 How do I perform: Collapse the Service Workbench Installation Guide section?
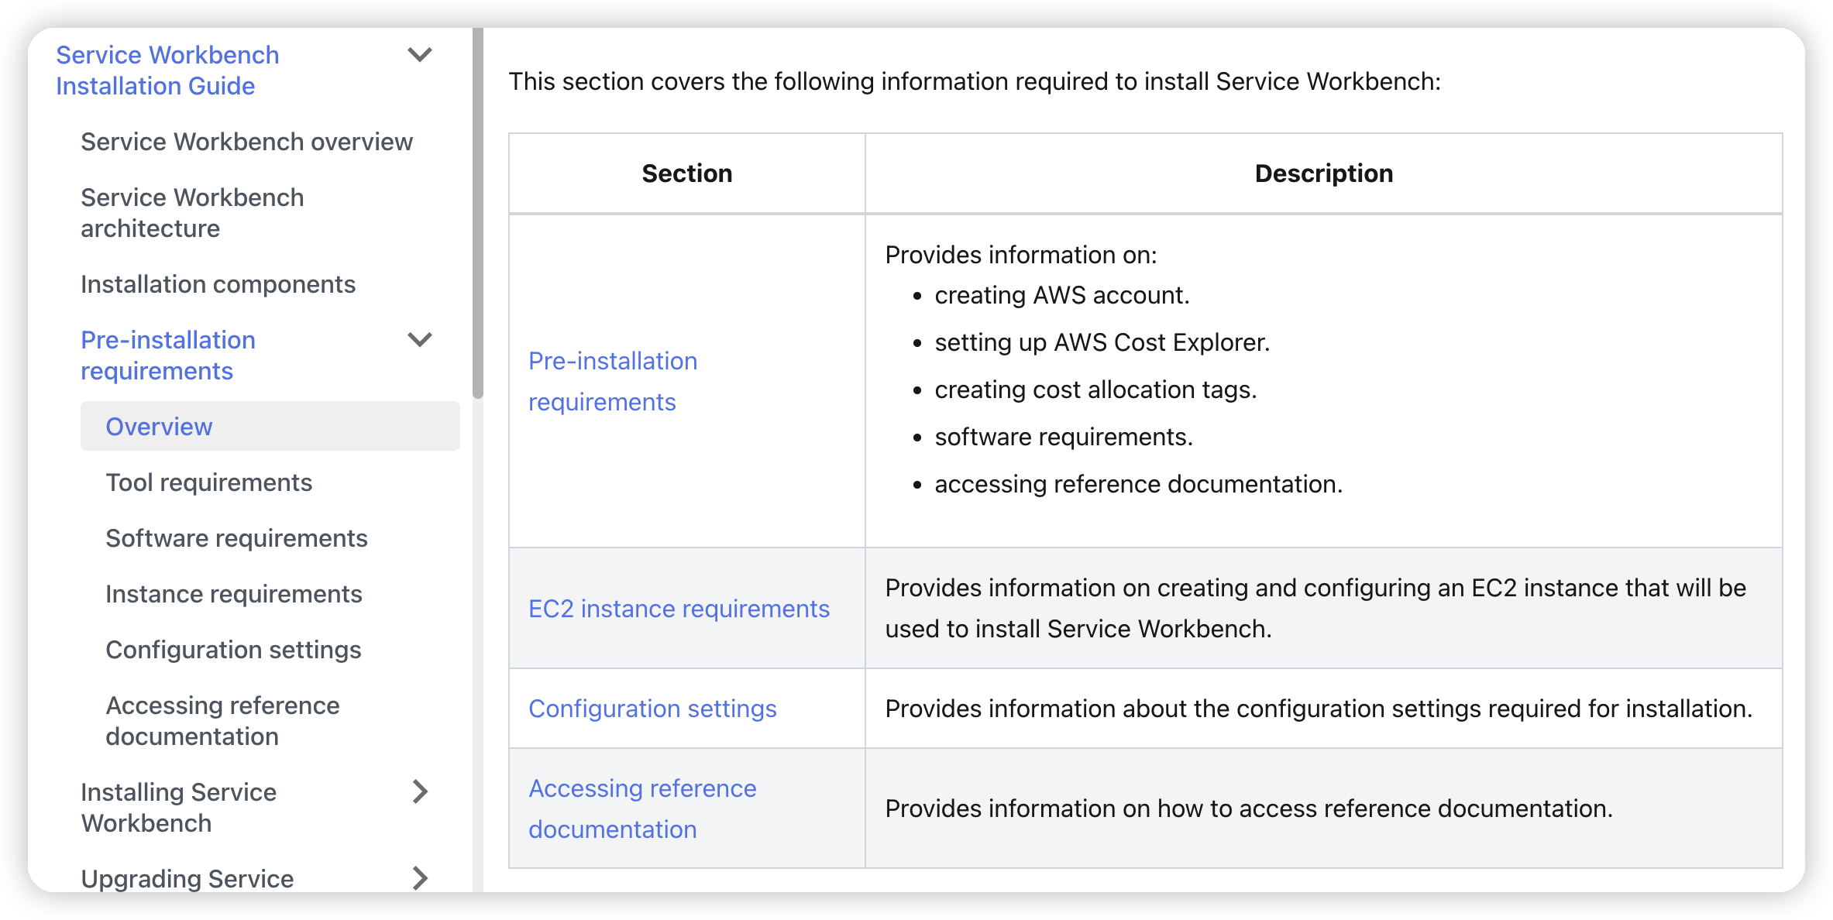click(420, 54)
